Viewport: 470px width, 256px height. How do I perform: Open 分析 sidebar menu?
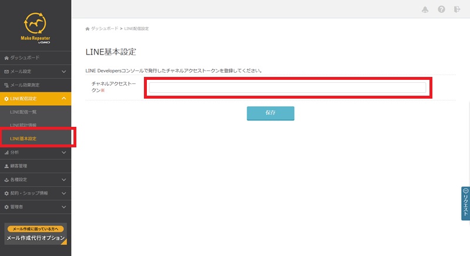35,153
